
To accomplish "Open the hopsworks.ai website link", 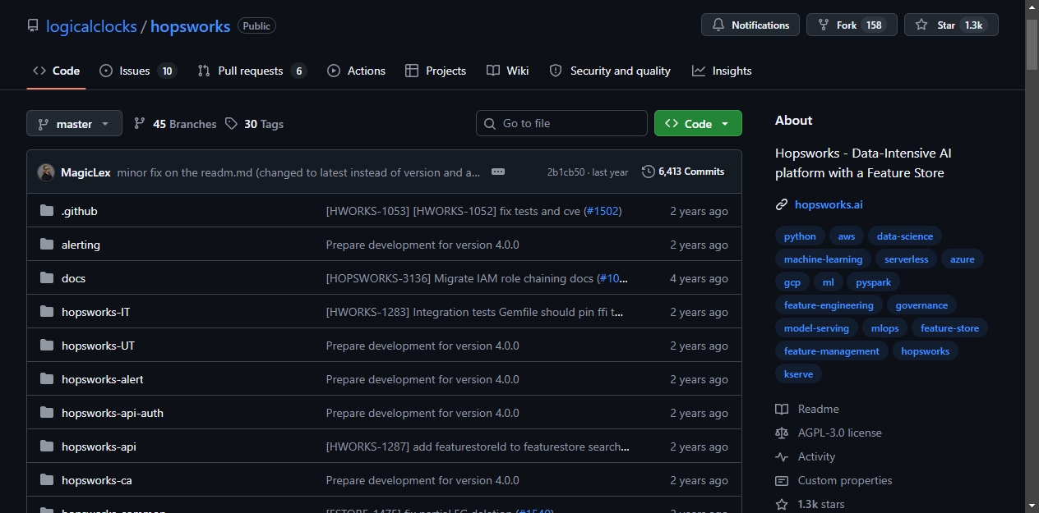I will [x=829, y=204].
